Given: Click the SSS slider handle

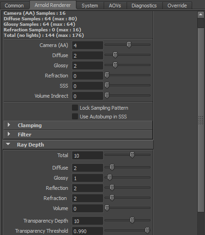Looking at the screenshot, I should (107, 85).
